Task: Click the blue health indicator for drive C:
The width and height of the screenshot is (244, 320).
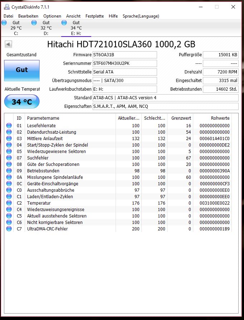Action: [4, 23]
